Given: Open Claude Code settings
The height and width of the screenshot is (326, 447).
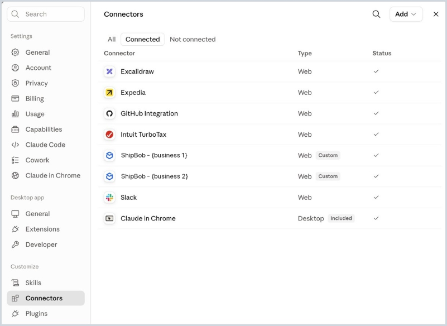Looking at the screenshot, I should coord(46,145).
